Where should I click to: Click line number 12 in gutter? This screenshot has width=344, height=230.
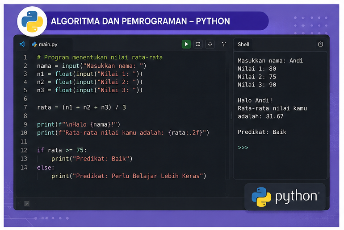coord(24,150)
